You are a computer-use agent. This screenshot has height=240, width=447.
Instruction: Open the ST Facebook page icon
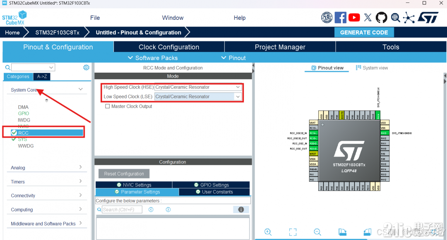click(x=340, y=18)
